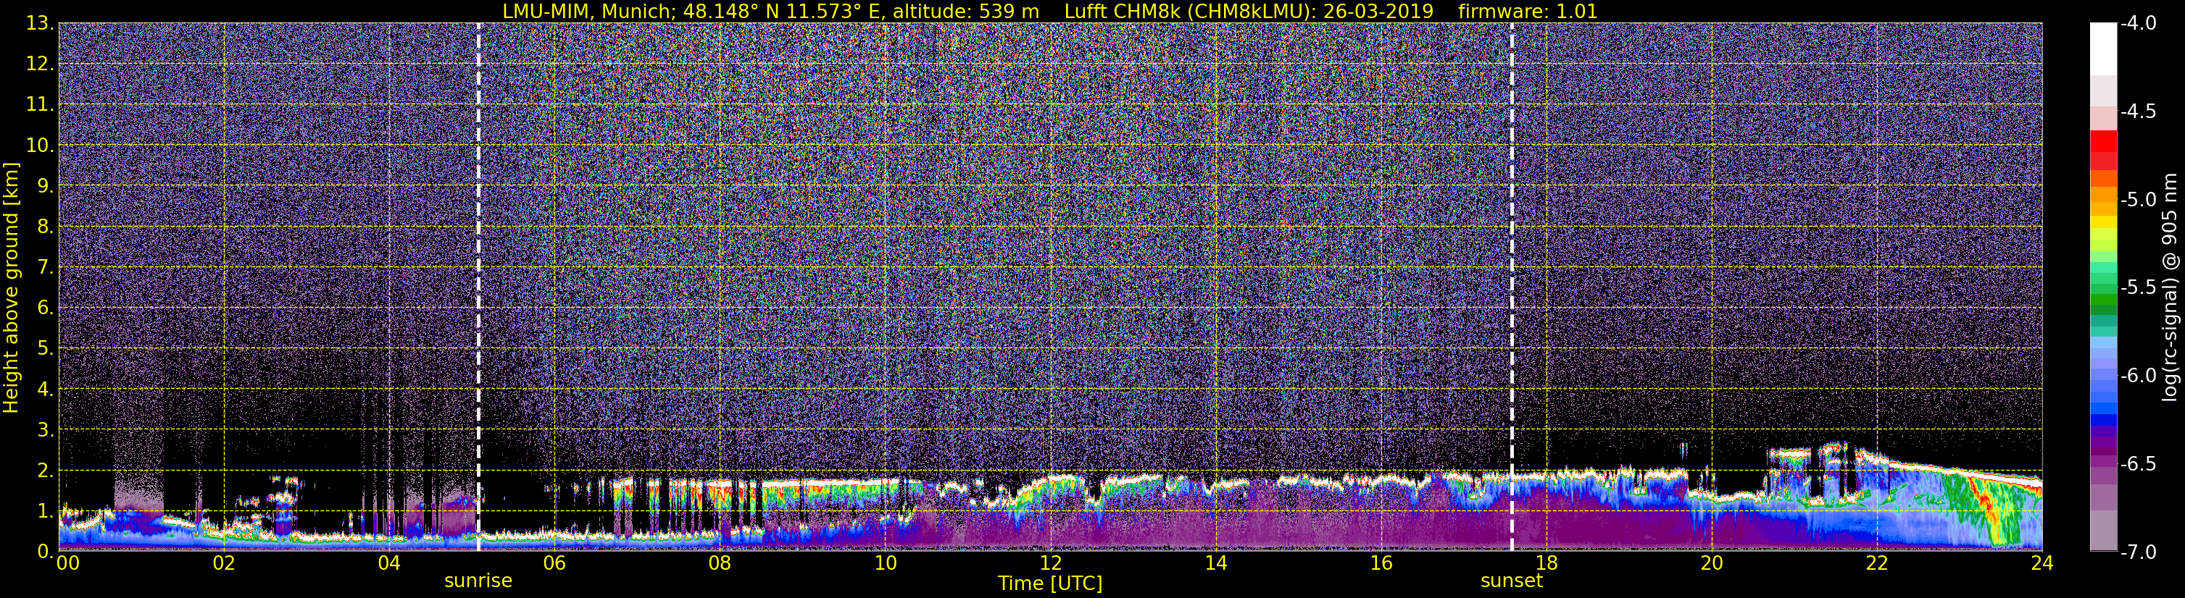Click the '14' time tick label
Viewport: 2185px width, 598px height.
(1215, 564)
